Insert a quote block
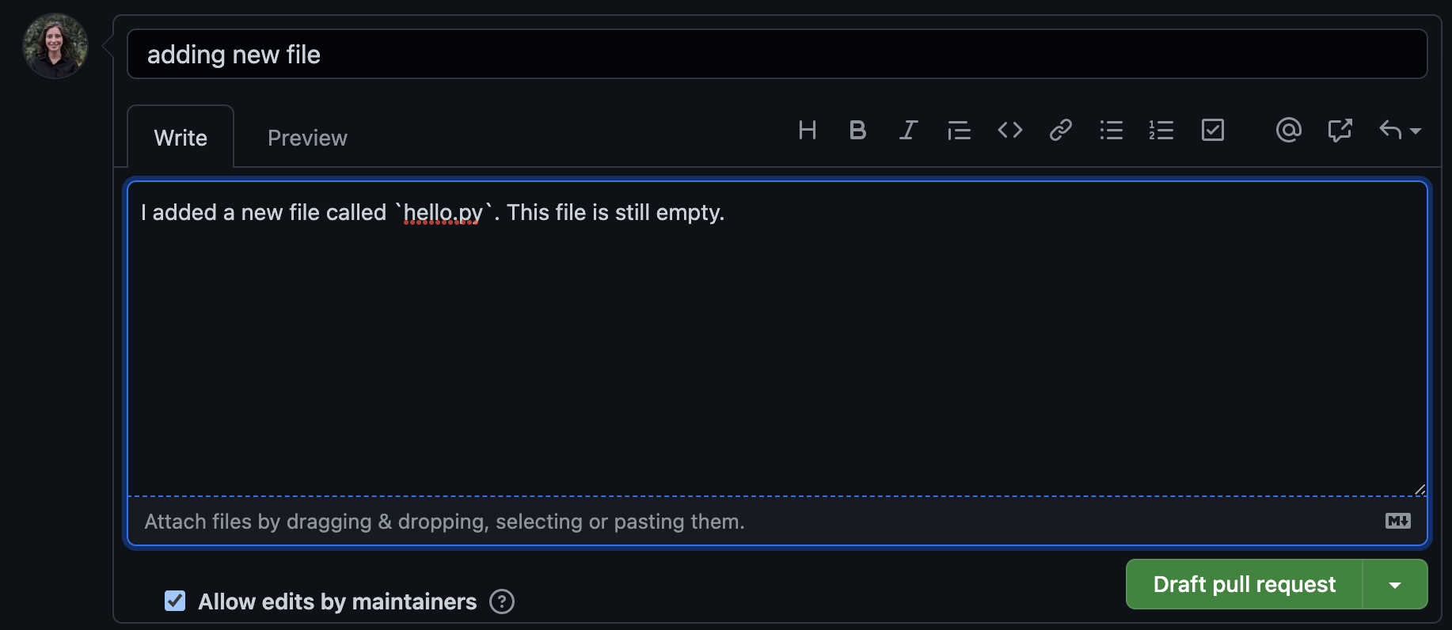This screenshot has width=1452, height=630. (x=959, y=130)
